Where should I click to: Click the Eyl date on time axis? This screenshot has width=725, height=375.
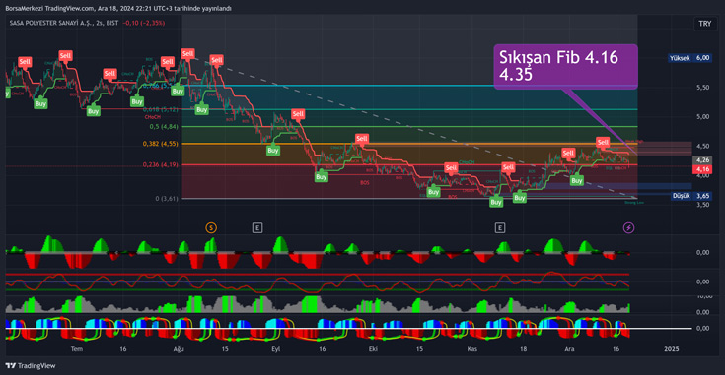click(276, 349)
